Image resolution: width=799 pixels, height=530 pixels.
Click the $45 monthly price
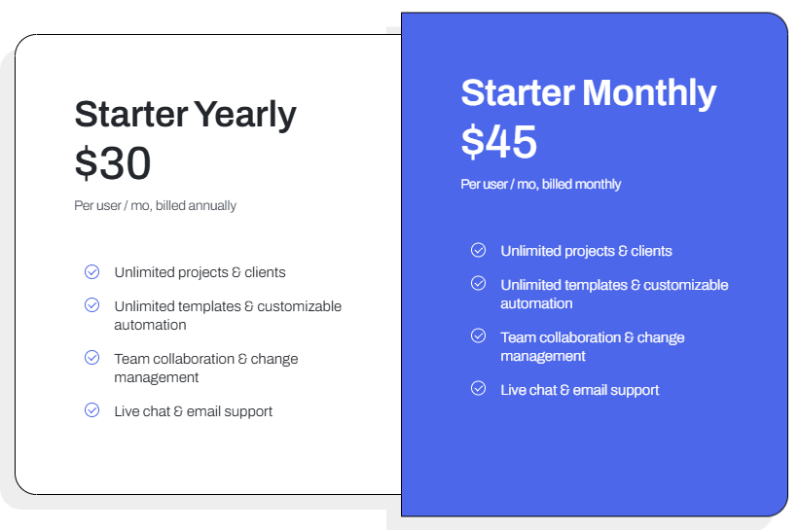[x=498, y=142]
